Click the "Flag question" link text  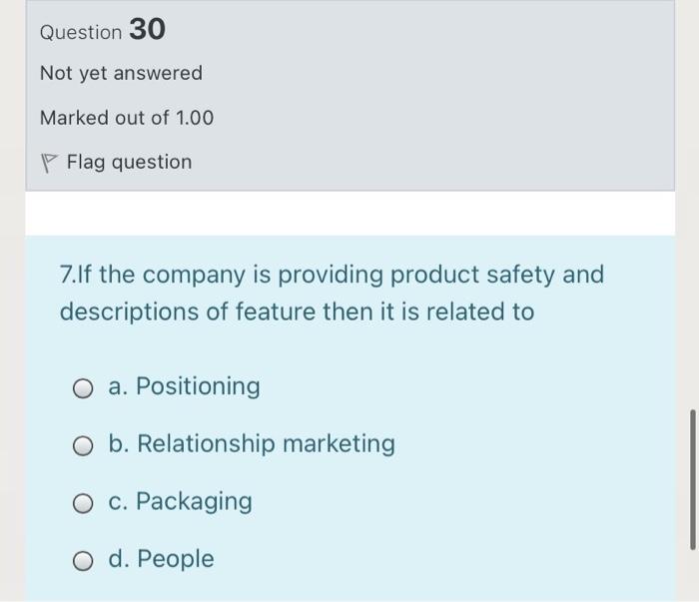click(129, 162)
